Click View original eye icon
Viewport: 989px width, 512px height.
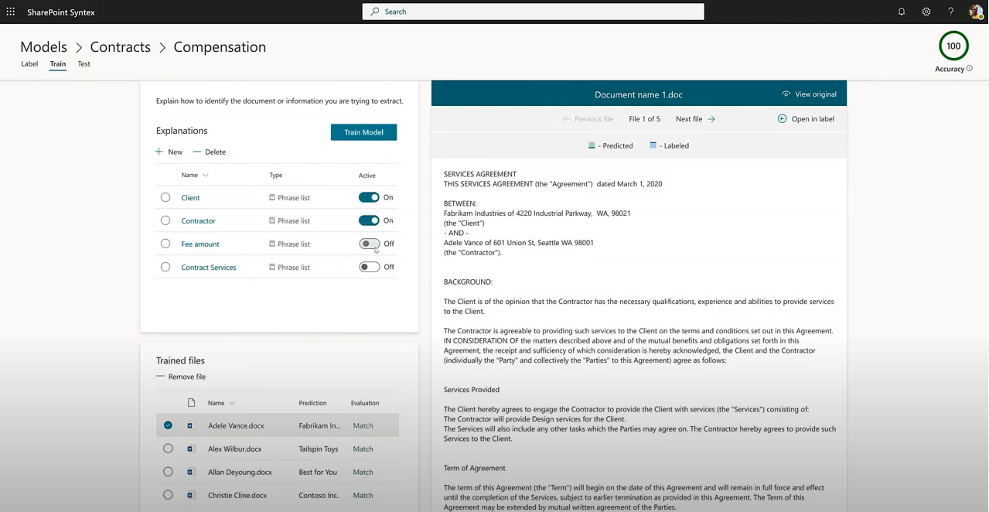(x=786, y=94)
